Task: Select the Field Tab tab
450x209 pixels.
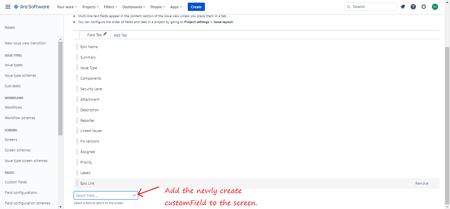Action: tap(94, 35)
